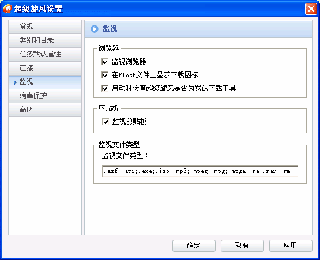This screenshot has height=260, width=320.
Task: Uncheck the 监视浏览器 checkbox
Action: [105, 62]
